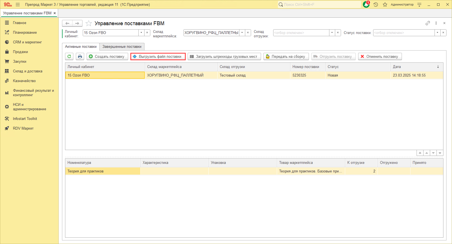Clear the Личный кабинет filter field
Image resolution: width=452 pixels, height=244 pixels.
tap(147, 33)
